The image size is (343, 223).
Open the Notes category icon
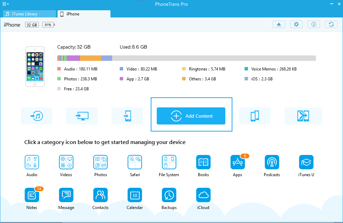tap(32, 195)
